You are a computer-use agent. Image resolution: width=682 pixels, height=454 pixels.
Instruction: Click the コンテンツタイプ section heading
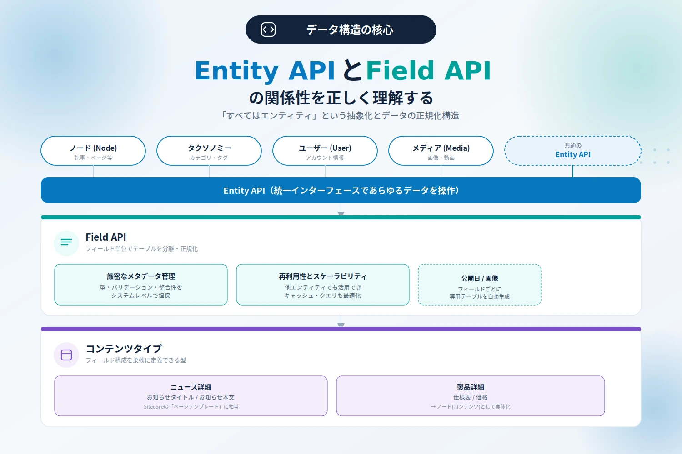click(124, 349)
